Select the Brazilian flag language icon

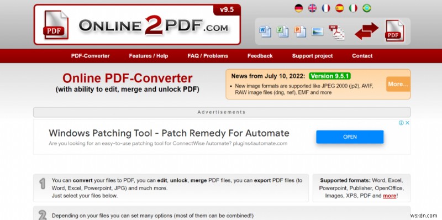pos(366,8)
